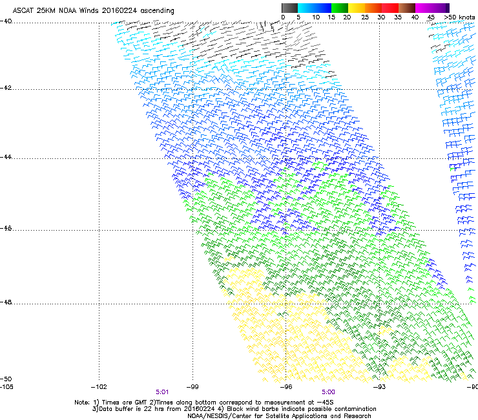This screenshot has width=478, height=420.
Task: Click the '30' legend scale label
Action: coord(381,17)
